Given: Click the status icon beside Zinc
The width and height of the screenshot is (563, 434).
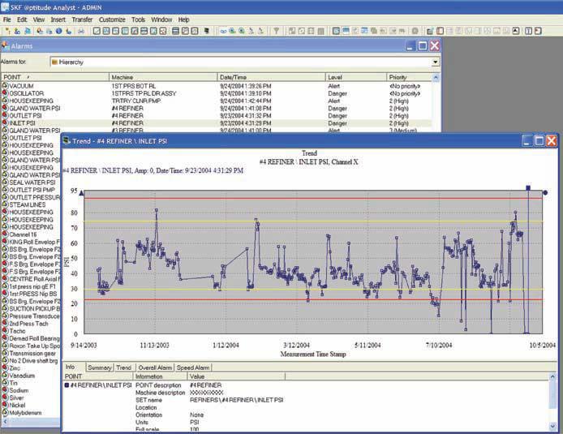Looking at the screenshot, I should point(5,367).
